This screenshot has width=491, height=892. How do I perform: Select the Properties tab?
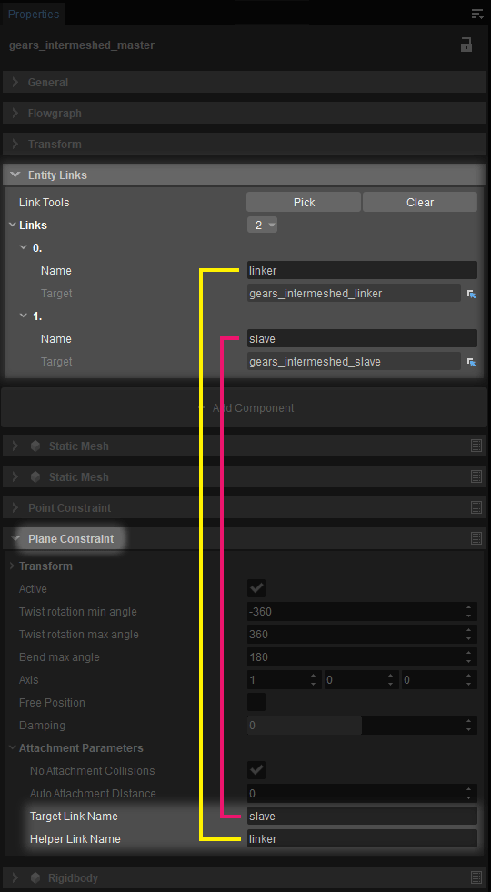tap(34, 15)
